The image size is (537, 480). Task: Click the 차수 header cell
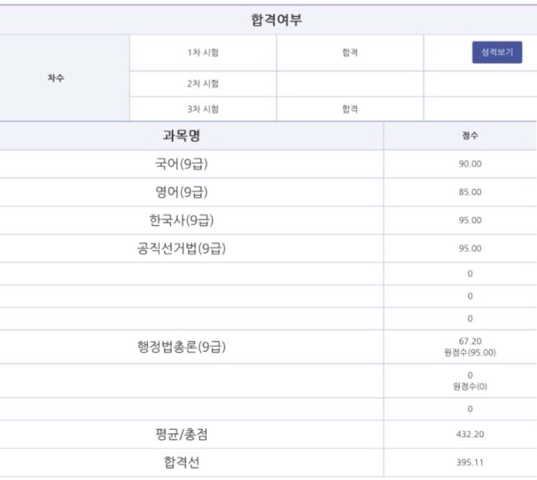pos(56,78)
